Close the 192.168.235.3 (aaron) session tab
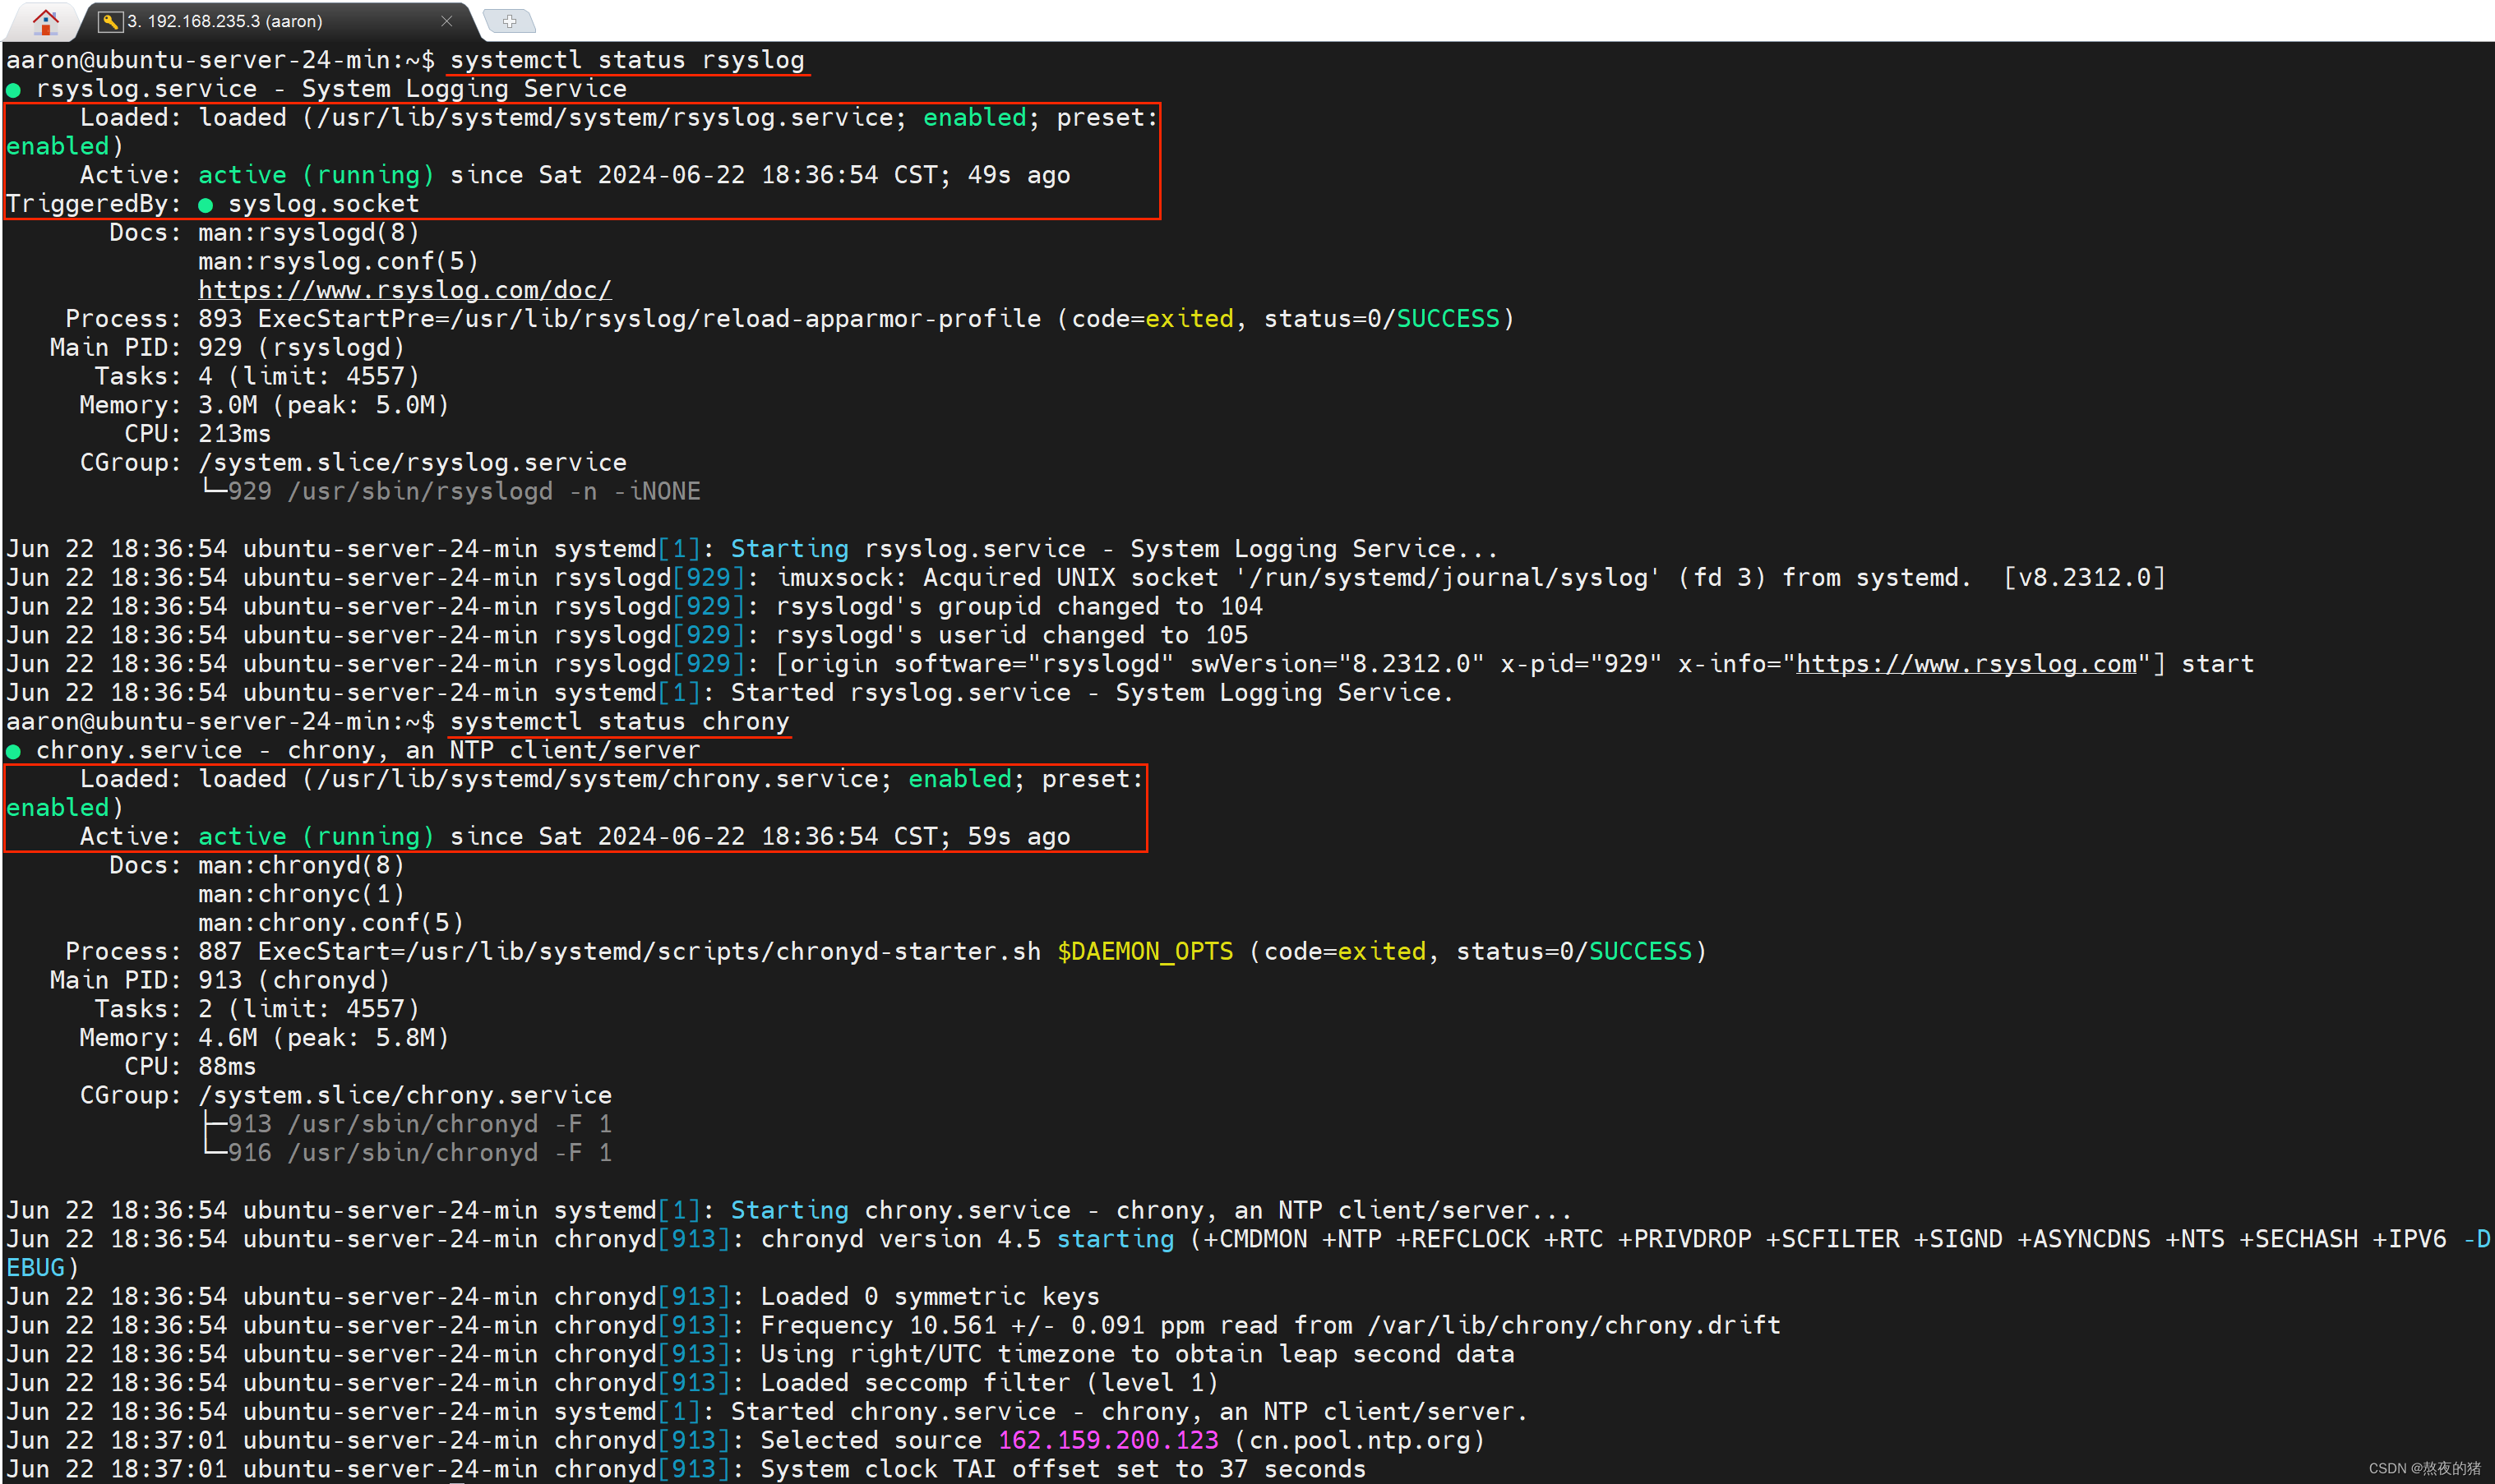Image resolution: width=2495 pixels, height=1484 pixels. [x=447, y=21]
